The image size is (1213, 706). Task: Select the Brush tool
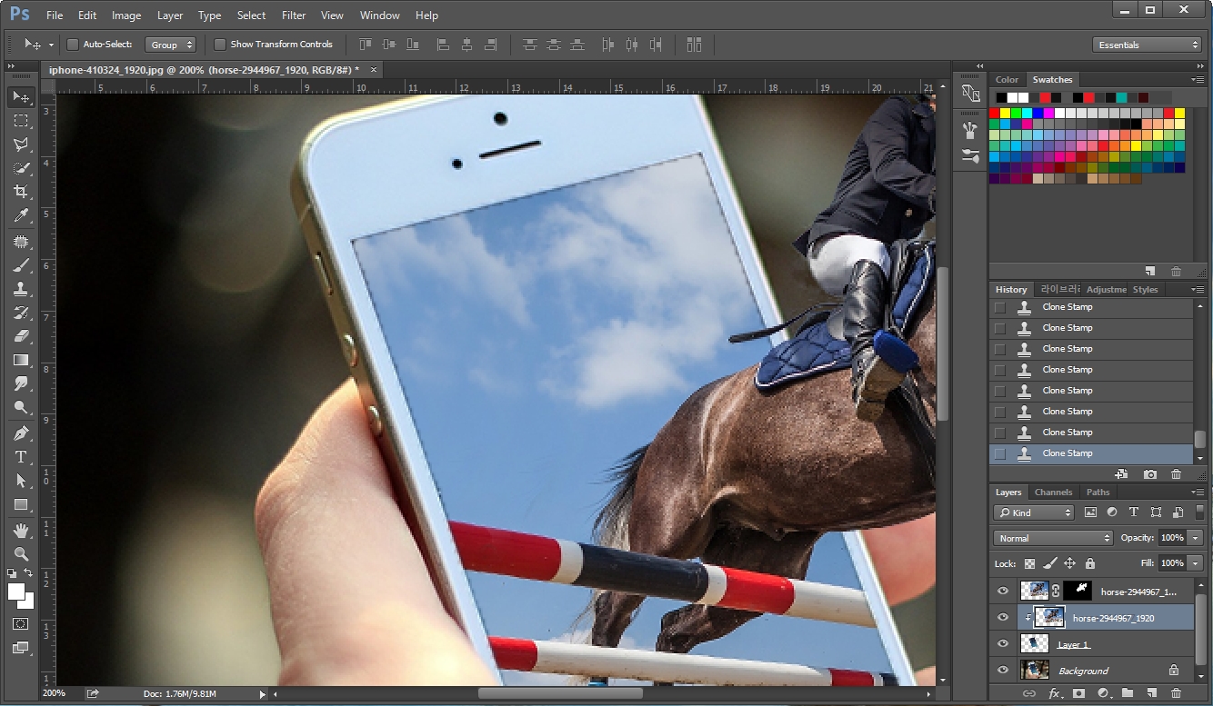coord(20,264)
